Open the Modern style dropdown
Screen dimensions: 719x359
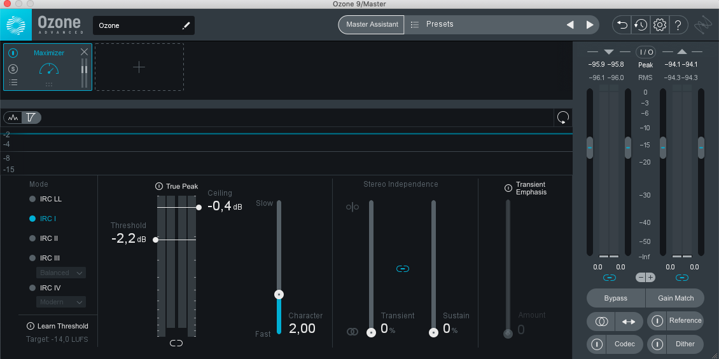[61, 302]
